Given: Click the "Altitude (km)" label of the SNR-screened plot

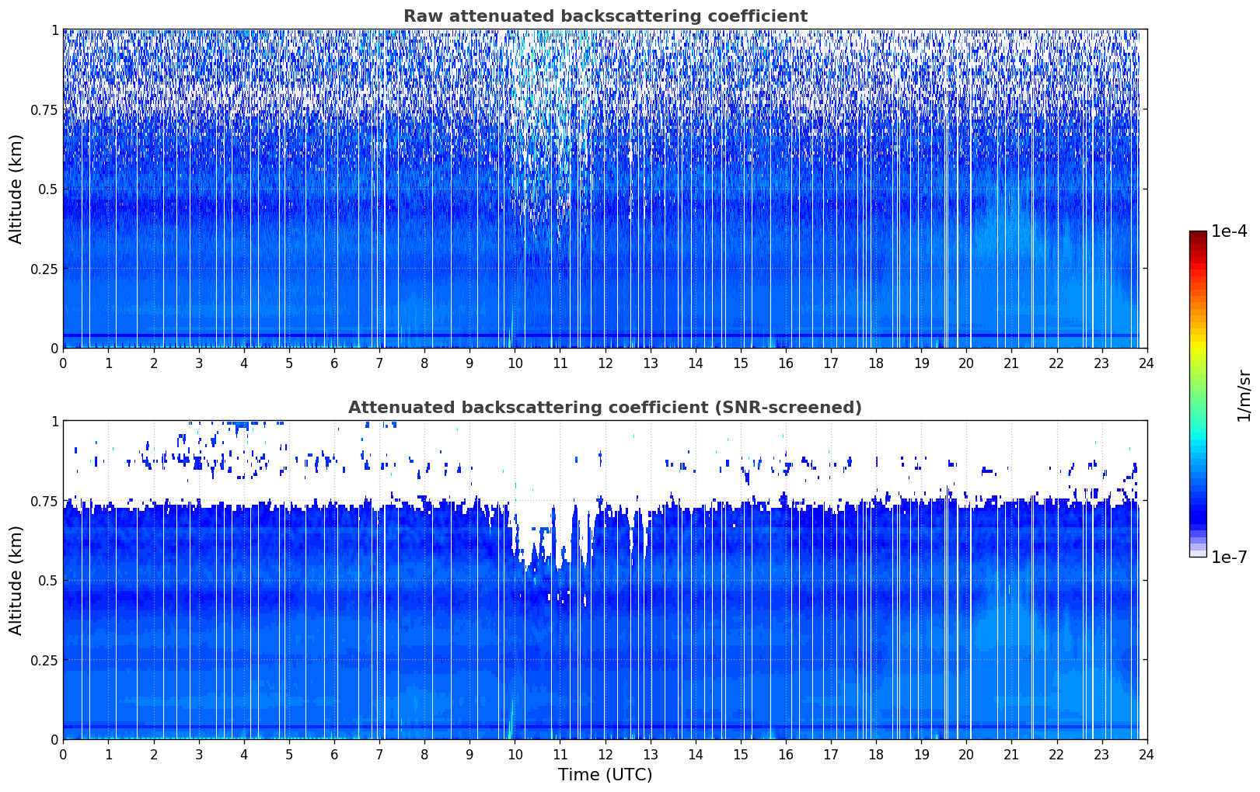Looking at the screenshot, I should click(16, 580).
